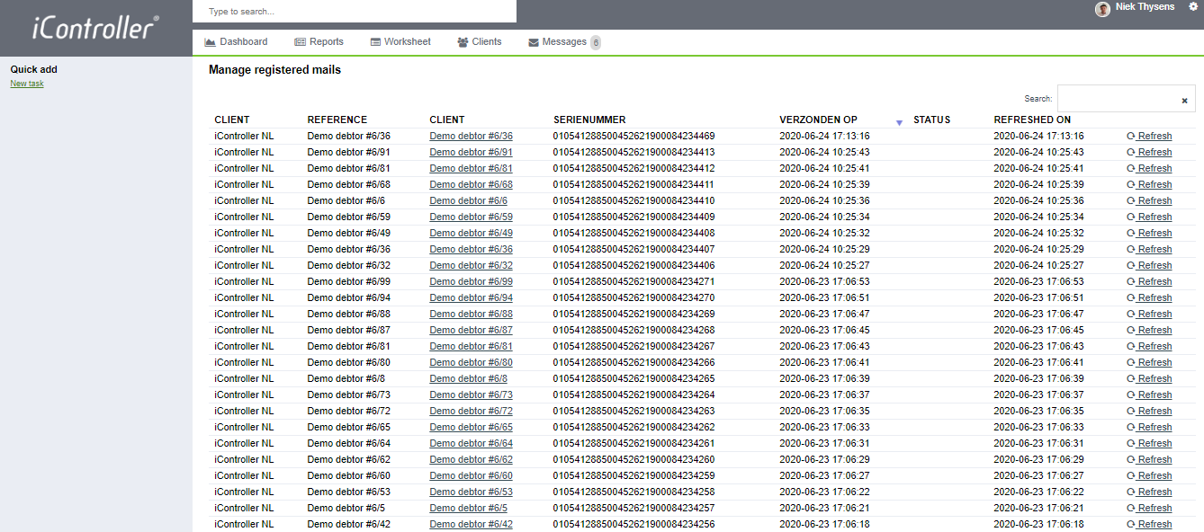
Task: Click the Dashboard chart icon
Action: click(x=210, y=42)
